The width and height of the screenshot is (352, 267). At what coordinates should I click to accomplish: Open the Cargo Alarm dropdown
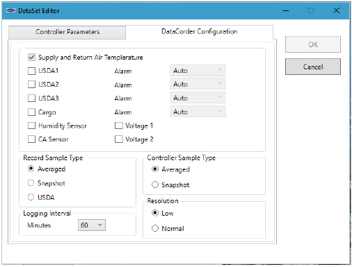point(198,112)
